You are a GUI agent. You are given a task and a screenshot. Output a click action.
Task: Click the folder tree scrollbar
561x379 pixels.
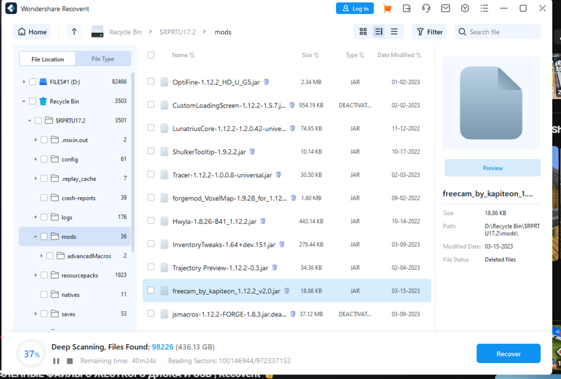(x=133, y=162)
